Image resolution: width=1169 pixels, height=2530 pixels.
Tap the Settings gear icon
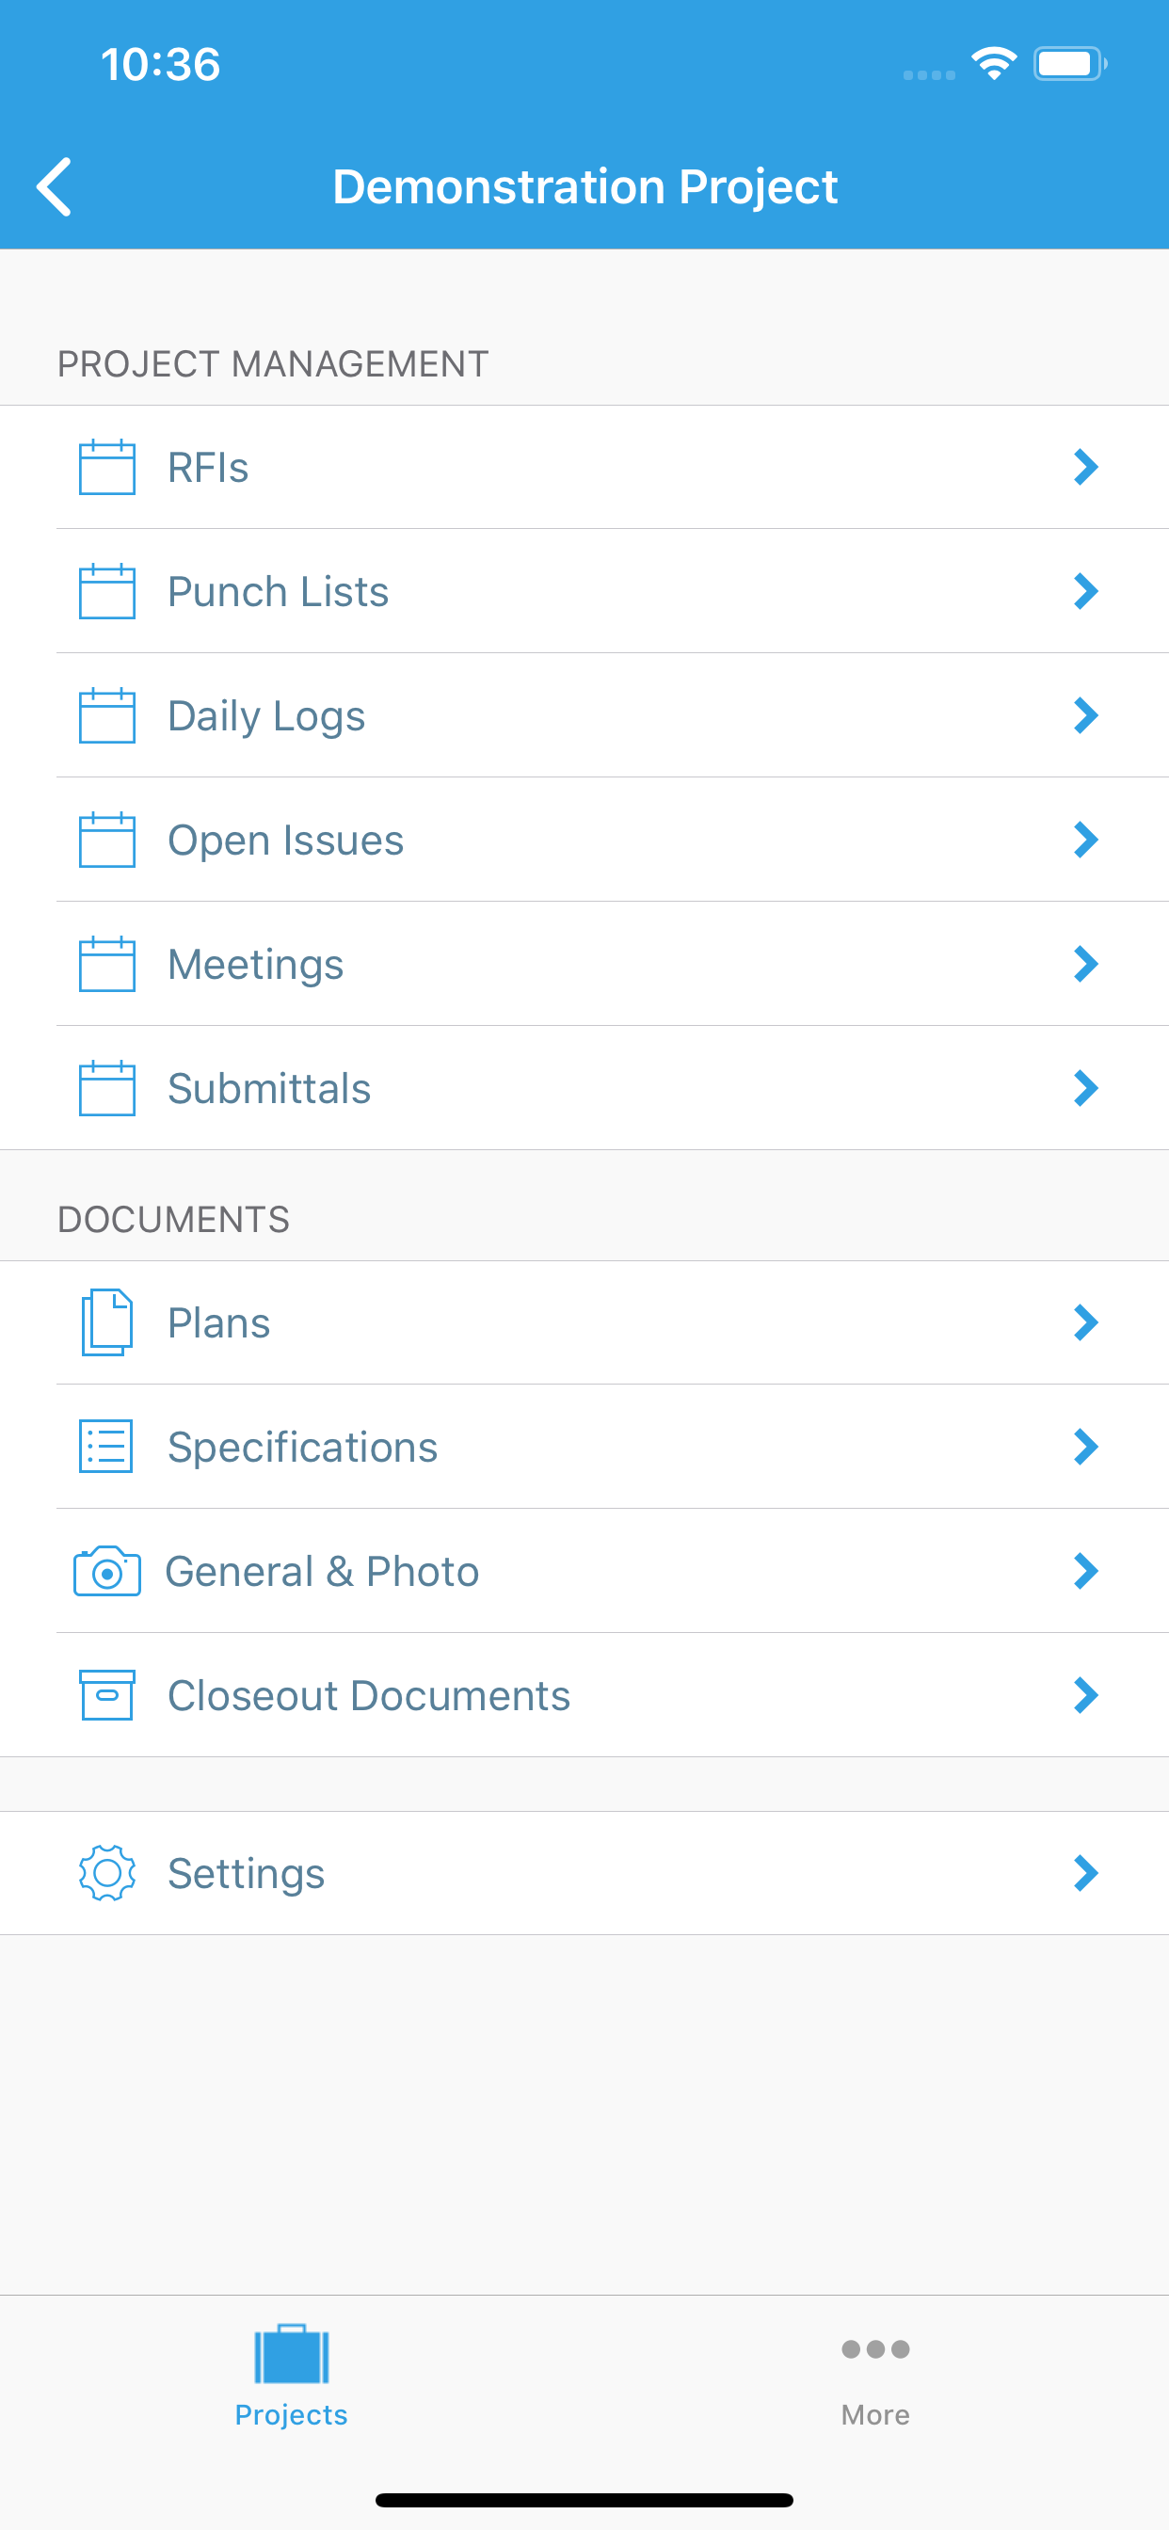click(107, 1873)
